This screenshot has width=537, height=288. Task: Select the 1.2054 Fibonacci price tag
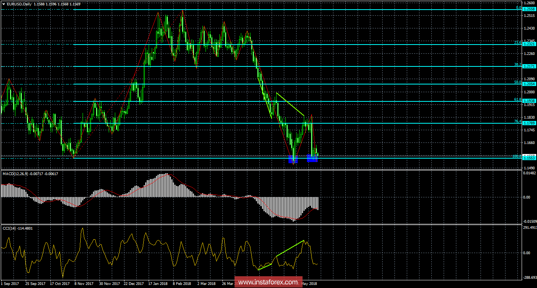click(529, 84)
